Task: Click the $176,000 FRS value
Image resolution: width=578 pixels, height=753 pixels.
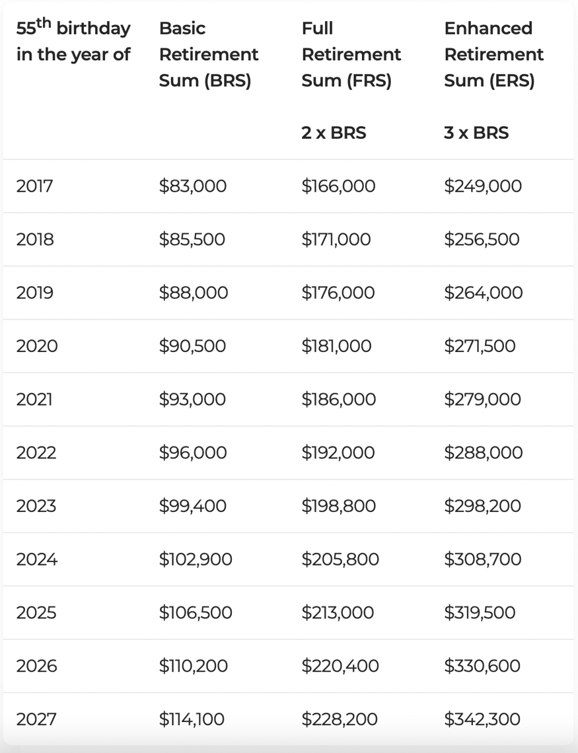Action: tap(339, 293)
